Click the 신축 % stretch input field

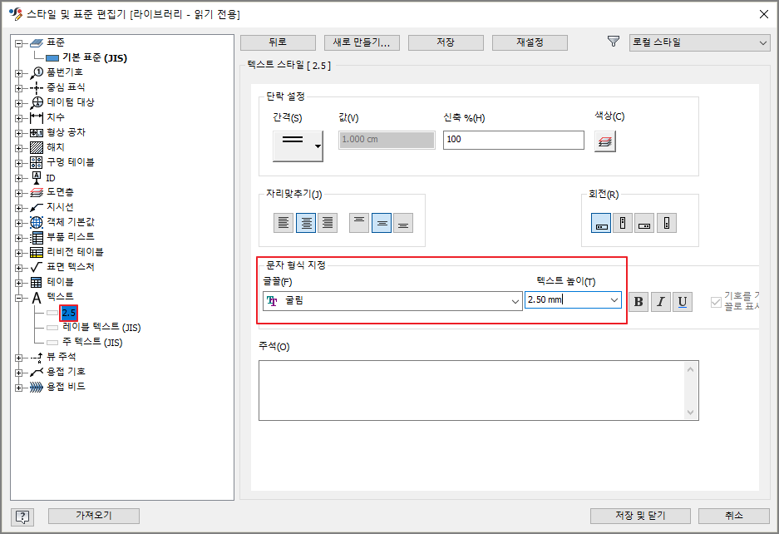513,140
